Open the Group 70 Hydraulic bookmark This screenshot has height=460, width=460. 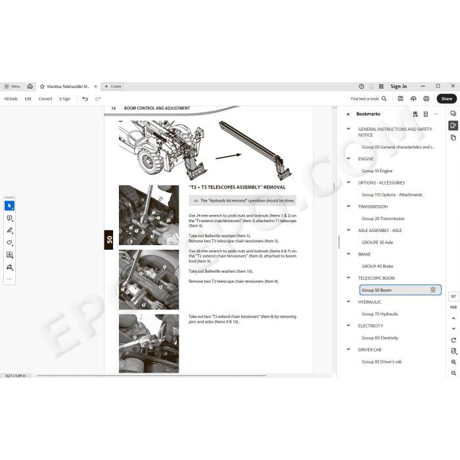[x=380, y=314]
